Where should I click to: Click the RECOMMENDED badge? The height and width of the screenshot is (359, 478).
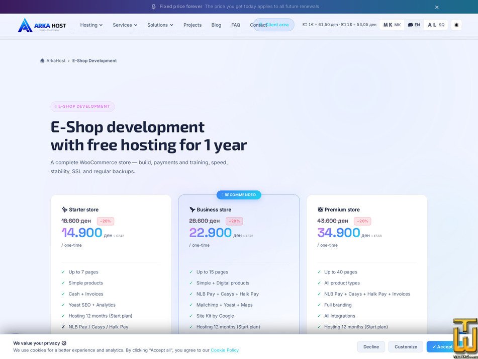[x=239, y=195]
